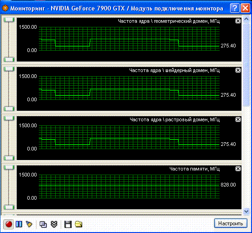
Task: Click the gear icon in title bar
Action: [x=5, y=8]
